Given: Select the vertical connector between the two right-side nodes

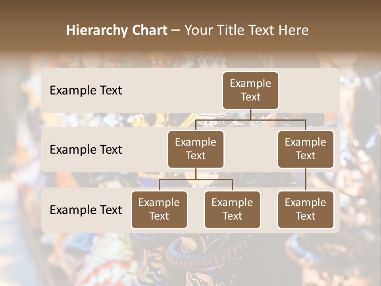Looking at the screenshot, I should coord(306,180).
